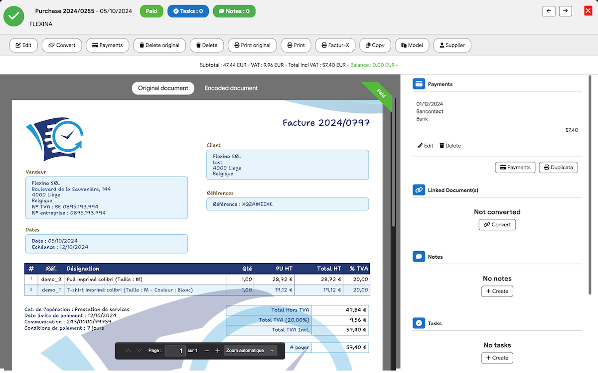The width and height of the screenshot is (598, 373).
Task: Click the document preview scrollbar
Action: pos(393,162)
